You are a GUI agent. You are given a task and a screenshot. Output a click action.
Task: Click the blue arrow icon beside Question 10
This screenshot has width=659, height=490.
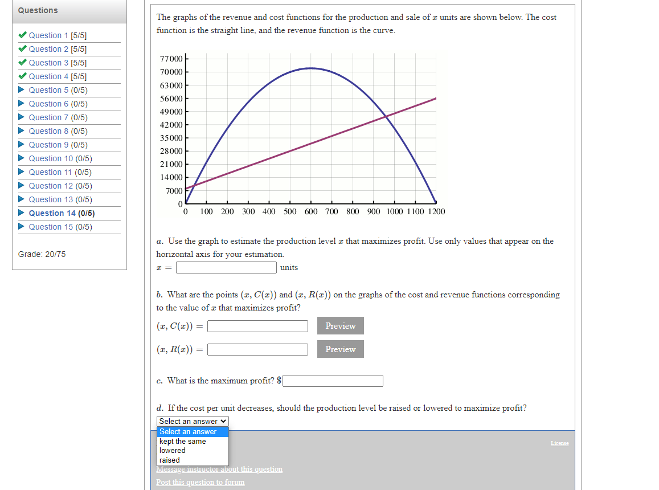coord(22,158)
